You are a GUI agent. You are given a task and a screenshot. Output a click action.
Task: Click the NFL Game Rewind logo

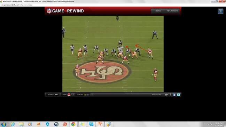click(x=65, y=11)
